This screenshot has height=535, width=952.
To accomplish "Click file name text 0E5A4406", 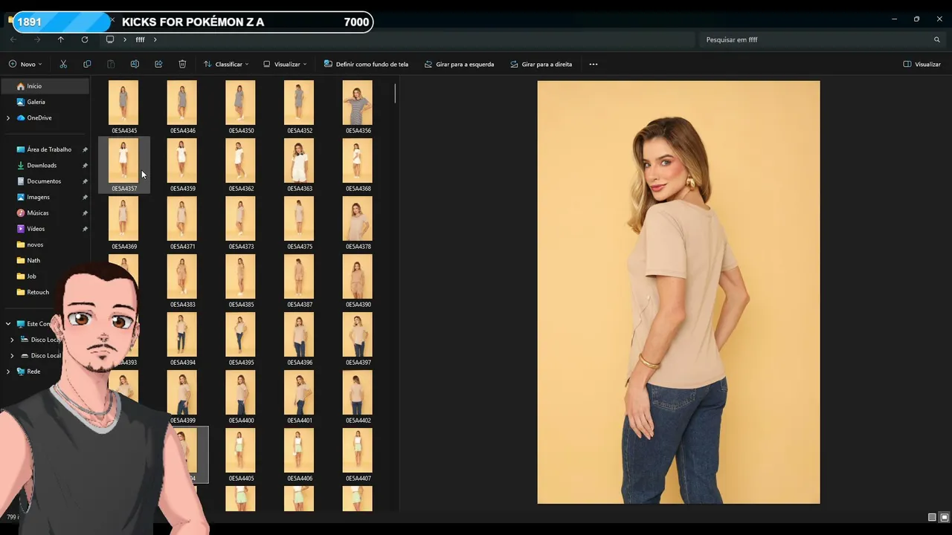I will click(300, 479).
